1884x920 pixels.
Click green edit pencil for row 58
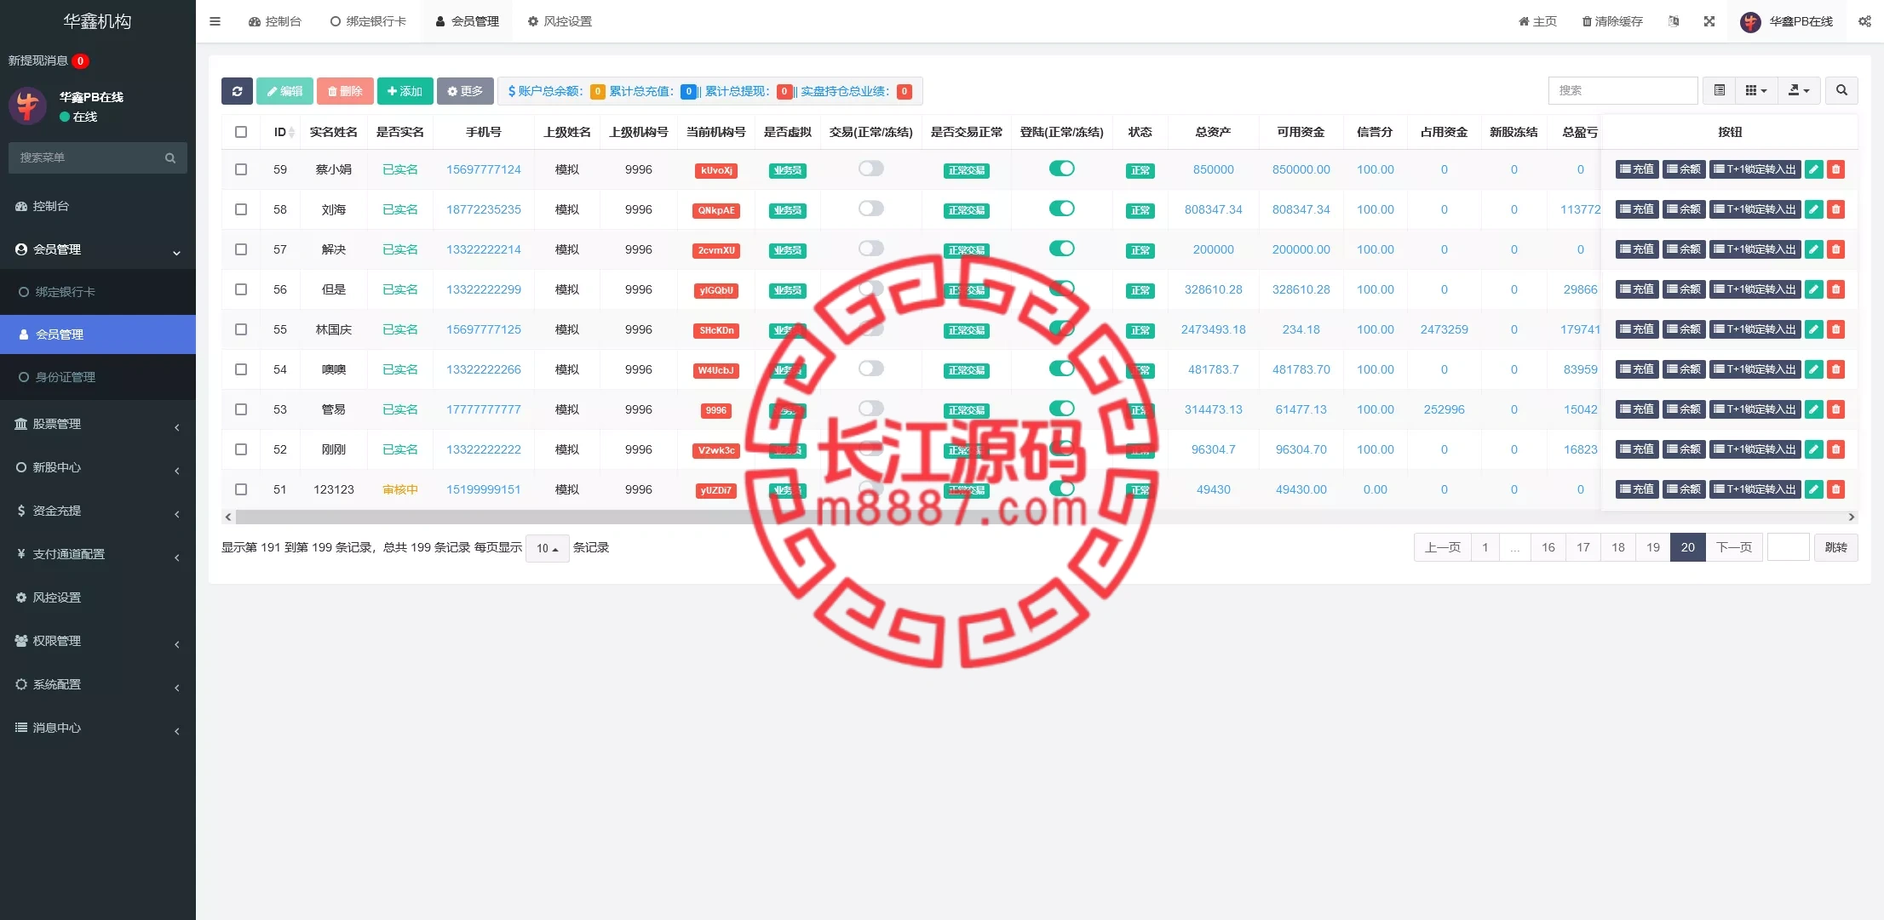[x=1814, y=209]
